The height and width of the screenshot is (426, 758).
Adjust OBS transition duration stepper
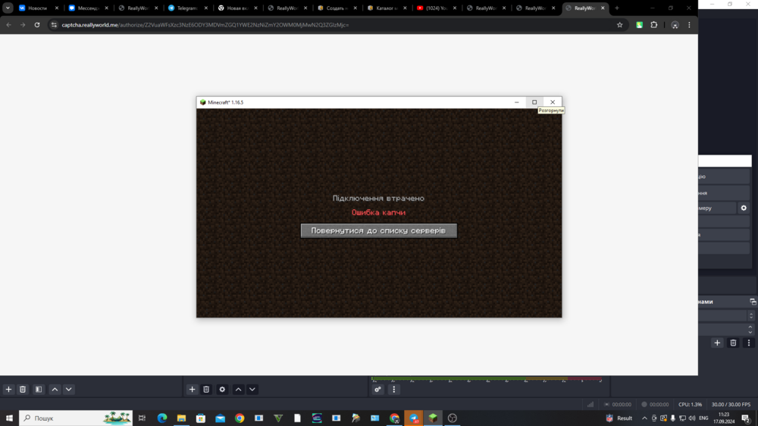click(x=750, y=329)
